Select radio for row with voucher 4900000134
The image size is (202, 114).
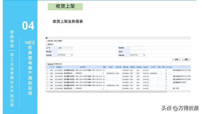[47, 73]
